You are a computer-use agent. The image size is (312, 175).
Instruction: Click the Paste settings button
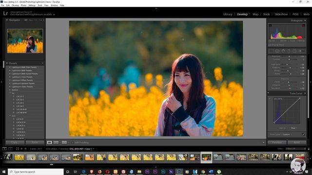tap(35, 142)
